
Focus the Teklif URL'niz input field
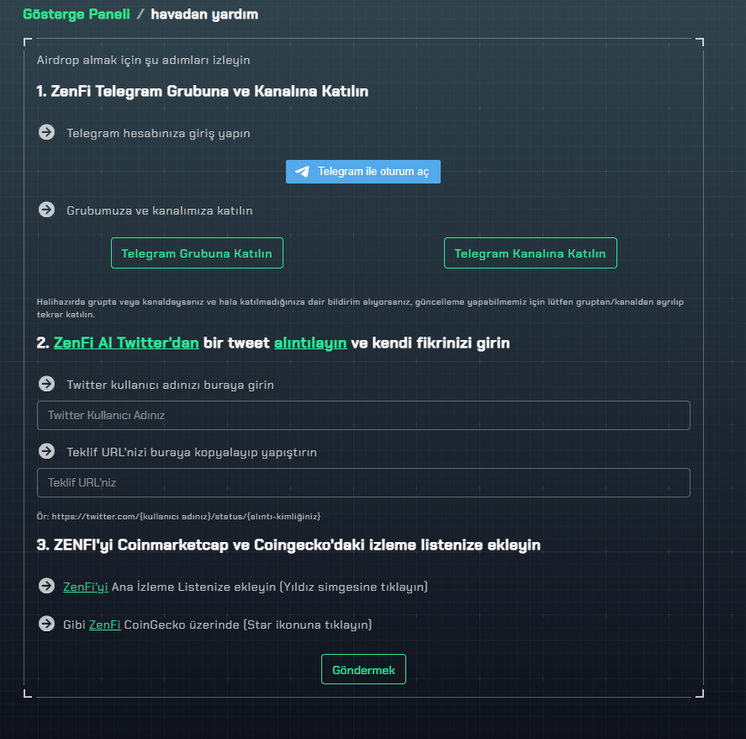(363, 483)
